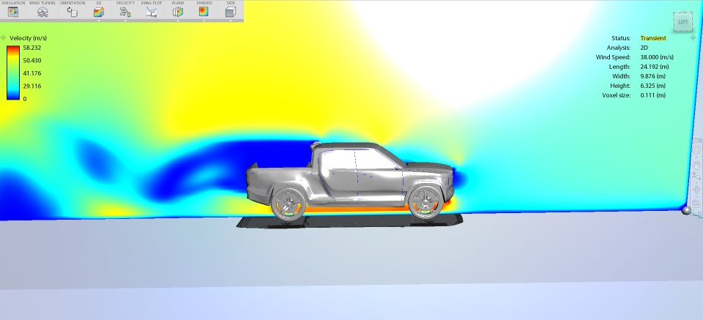Click the 58.232 maximum legend value

tap(31, 48)
